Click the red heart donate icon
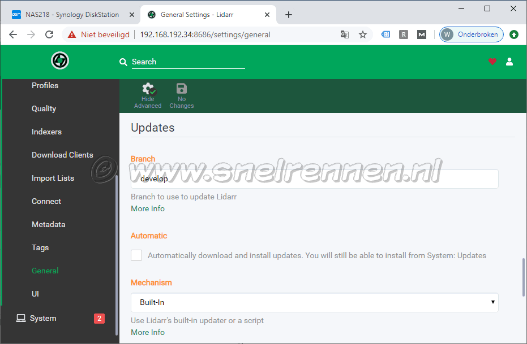 492,62
